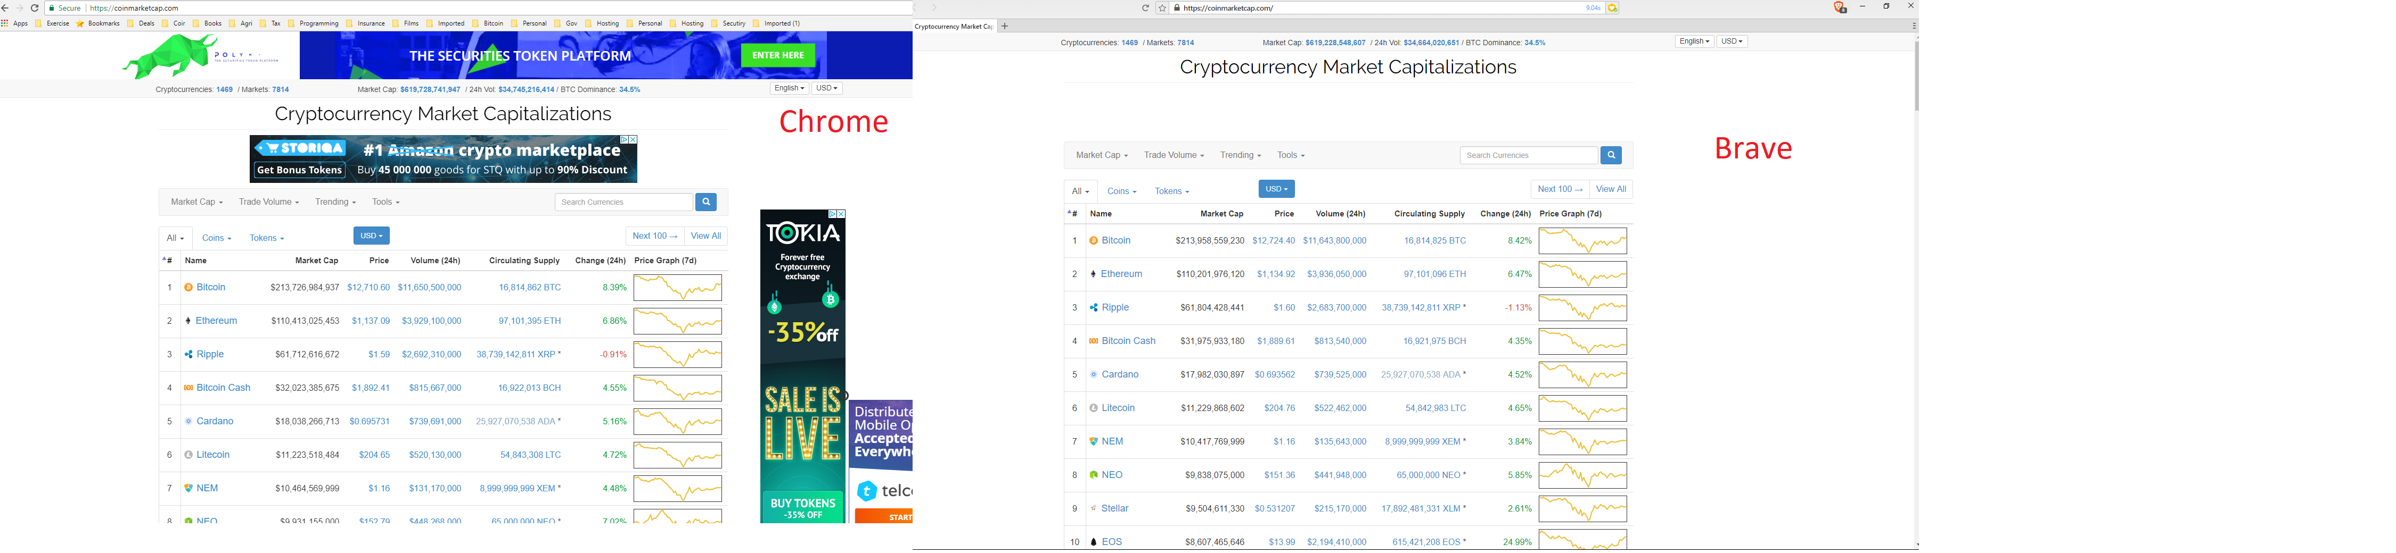Go to Next 100 in Chrome
The height and width of the screenshot is (553, 2396).
coord(655,236)
